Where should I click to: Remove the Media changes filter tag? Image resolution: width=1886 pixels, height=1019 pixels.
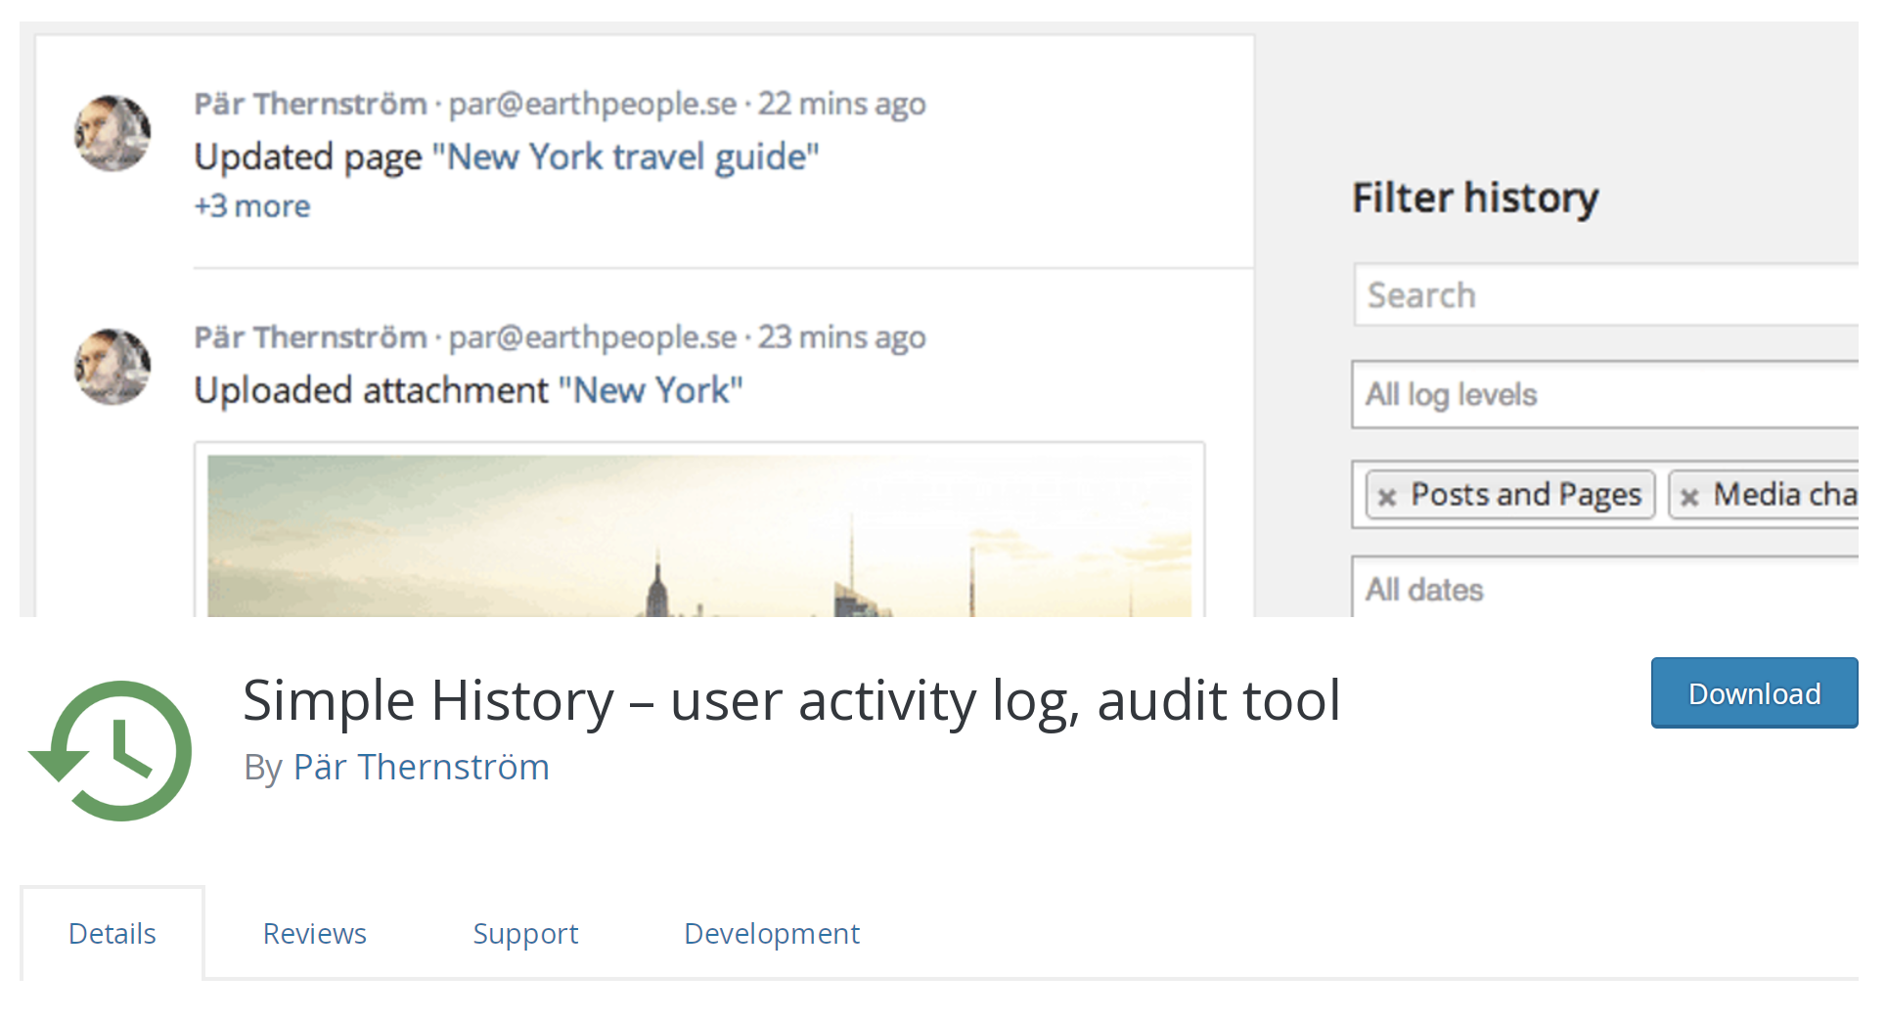(1689, 497)
